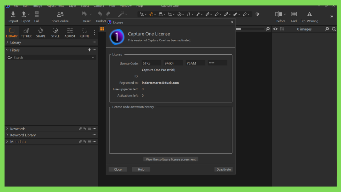Click the Undo arrow icon
Image resolution: width=341 pixels, height=192 pixels.
[100, 14]
